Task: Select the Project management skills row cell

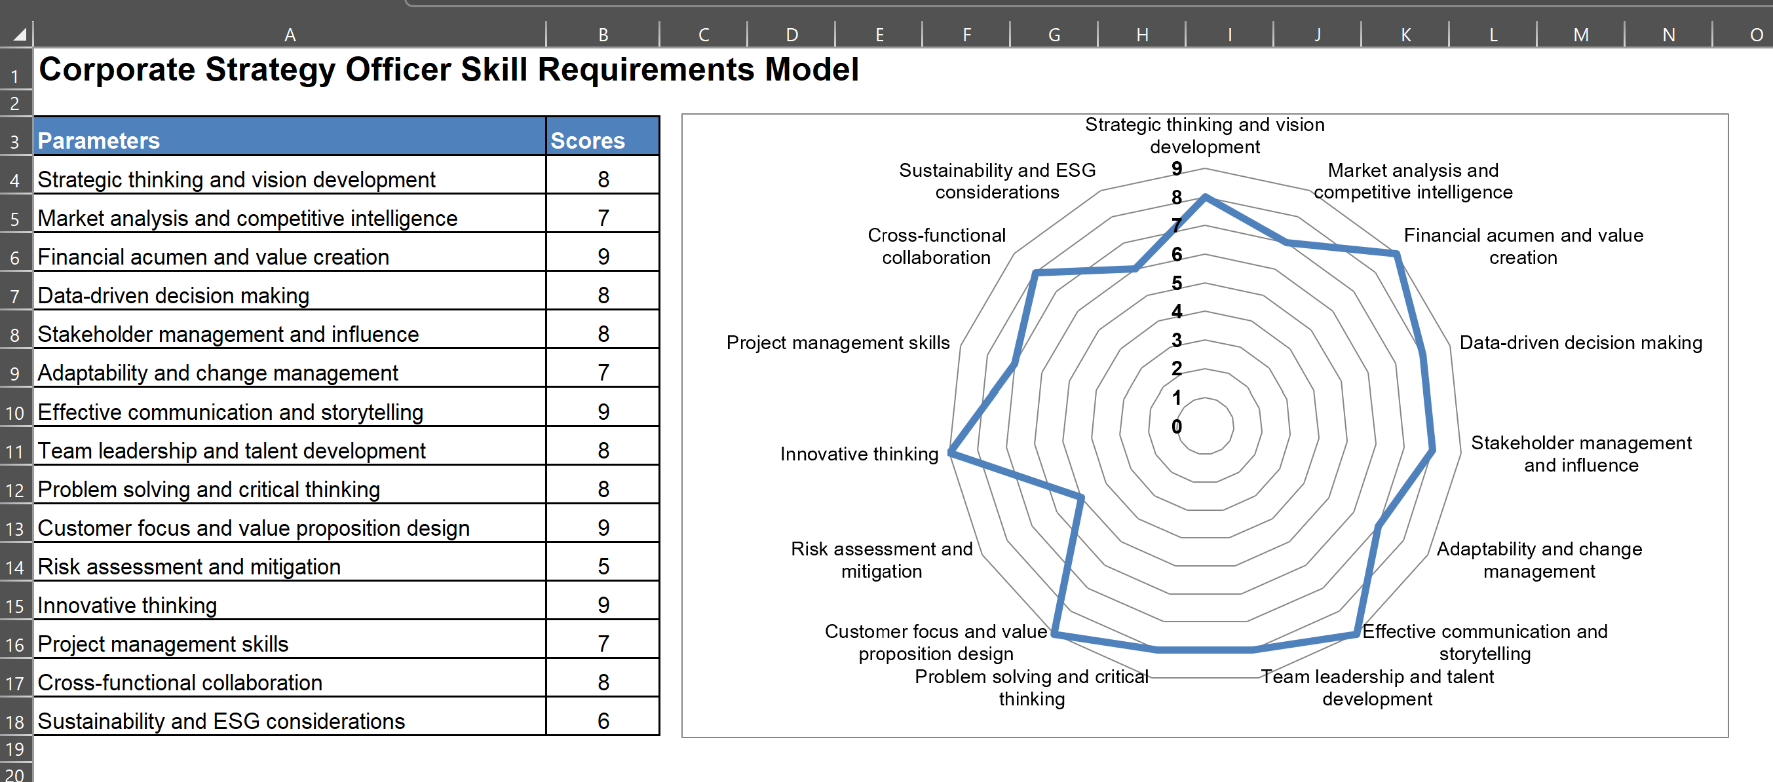Action: (x=289, y=643)
